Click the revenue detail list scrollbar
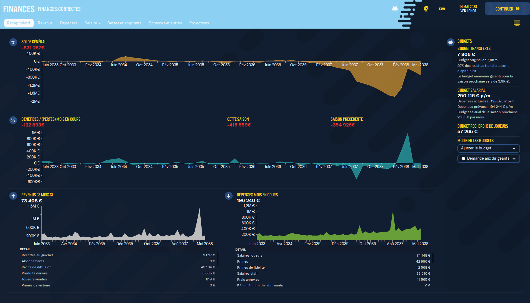The height and width of the screenshot is (303, 530). tap(217, 259)
